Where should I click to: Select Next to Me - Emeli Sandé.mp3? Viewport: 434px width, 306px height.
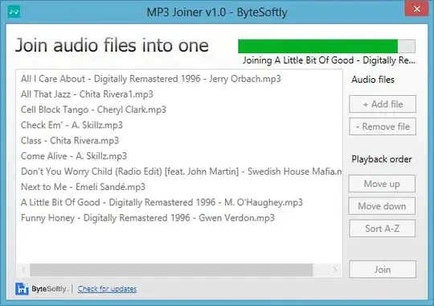tap(179, 187)
